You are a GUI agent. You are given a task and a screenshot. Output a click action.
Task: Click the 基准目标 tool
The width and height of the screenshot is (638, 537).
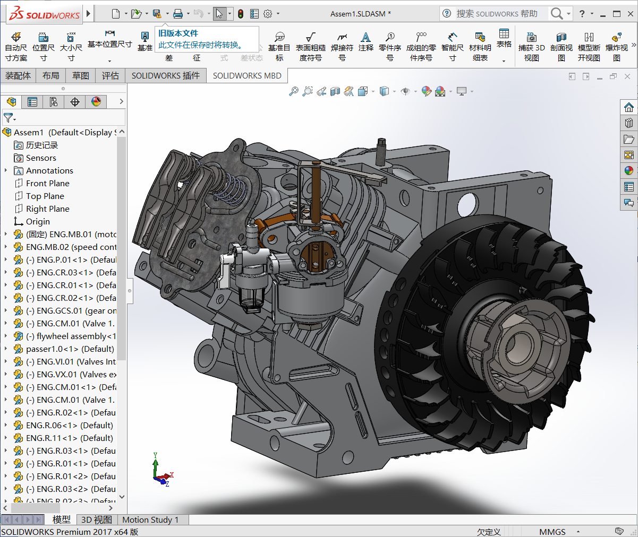(279, 46)
